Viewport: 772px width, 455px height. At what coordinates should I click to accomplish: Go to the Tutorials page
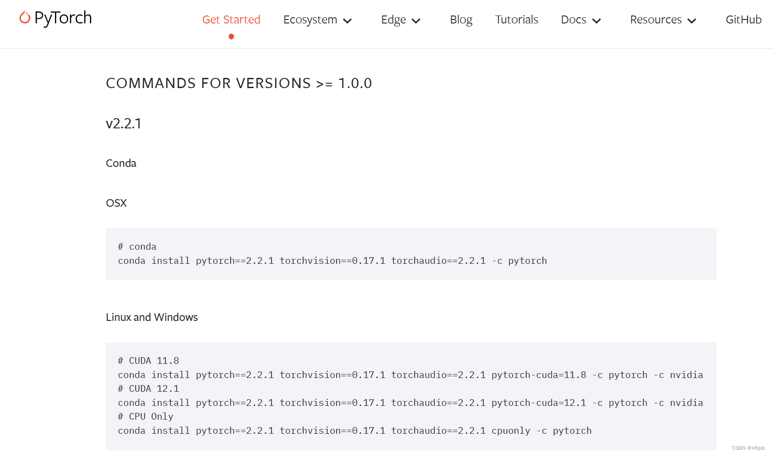[x=517, y=19]
